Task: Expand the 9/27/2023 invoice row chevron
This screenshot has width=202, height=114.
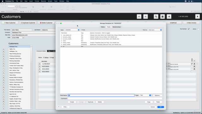Action: (x=39, y=66)
